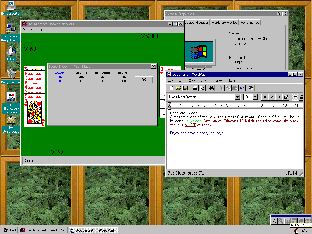
Task: Click the properties window icon on the IME toolbar
Action: point(294,221)
